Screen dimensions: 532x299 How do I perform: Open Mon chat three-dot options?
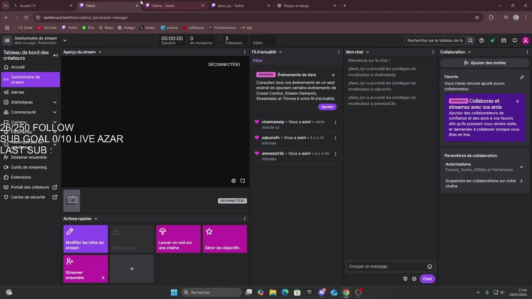(433, 52)
